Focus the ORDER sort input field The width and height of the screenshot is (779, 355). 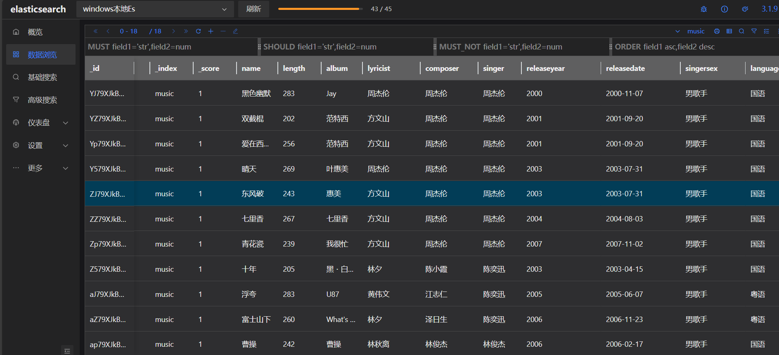(696, 47)
